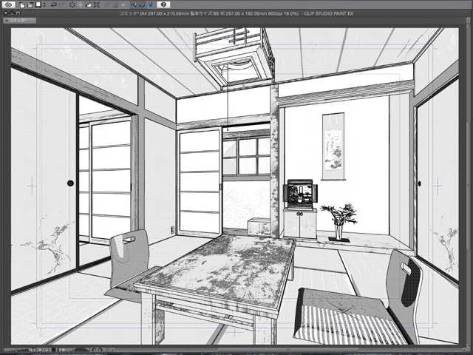Rotate canvas right using status bar icon

pos(101,350)
